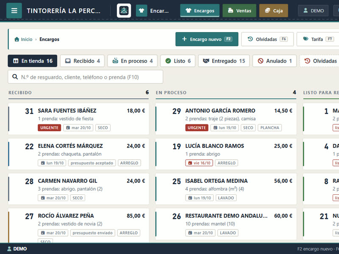Open the hamburger main menu
Image resolution: width=339 pixels, height=254 pixels.
point(14,11)
